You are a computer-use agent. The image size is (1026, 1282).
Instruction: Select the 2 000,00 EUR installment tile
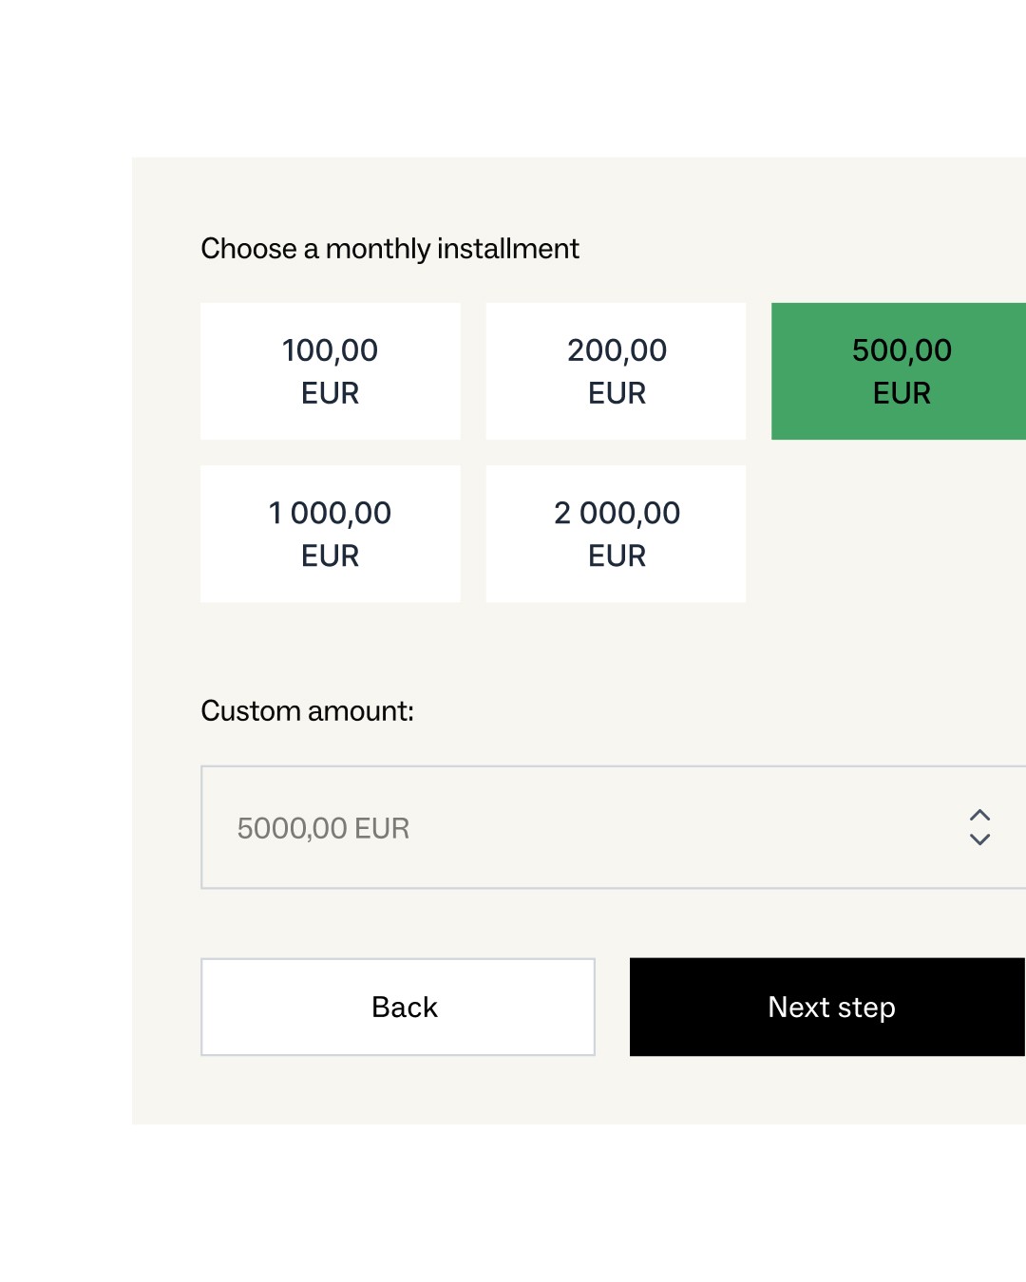pyautogui.click(x=616, y=534)
